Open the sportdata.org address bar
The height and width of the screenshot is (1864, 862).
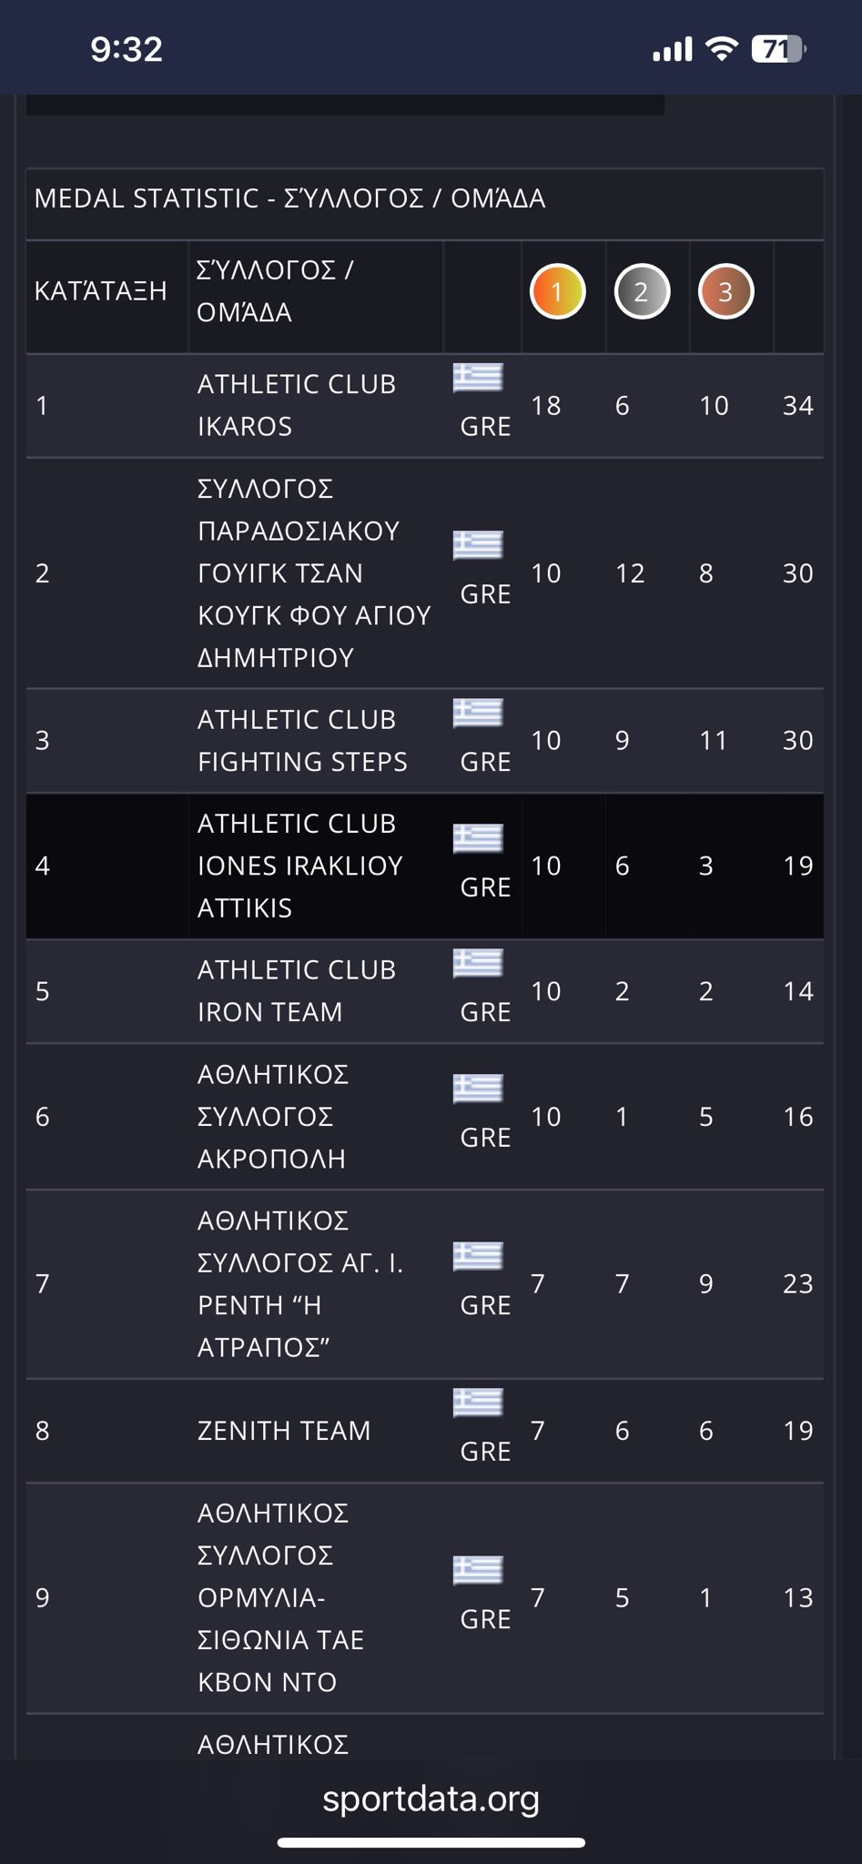tap(431, 1799)
